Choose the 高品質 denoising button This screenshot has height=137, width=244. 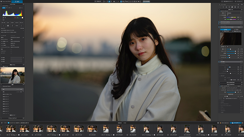click(225, 29)
